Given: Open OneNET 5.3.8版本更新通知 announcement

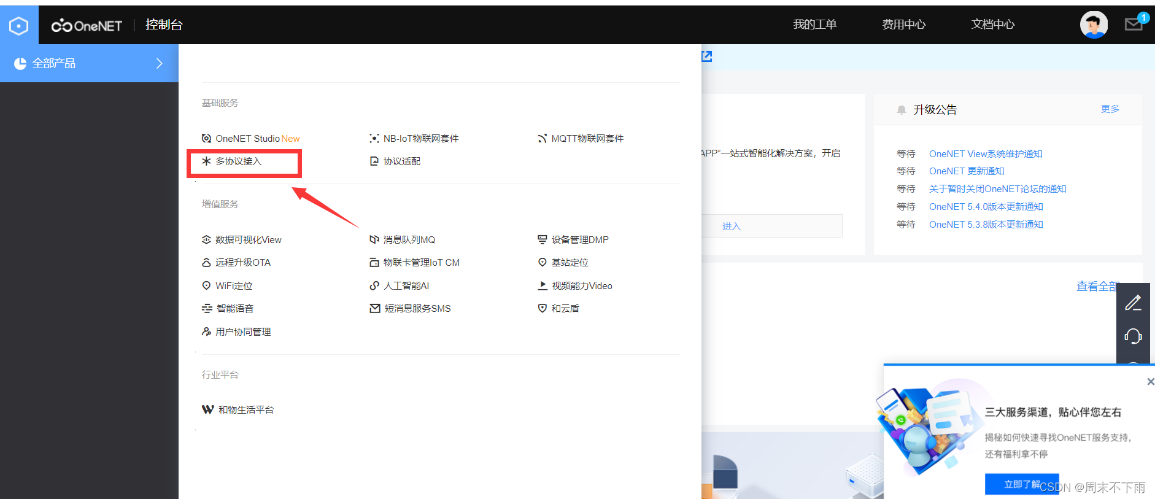Looking at the screenshot, I should (986, 225).
